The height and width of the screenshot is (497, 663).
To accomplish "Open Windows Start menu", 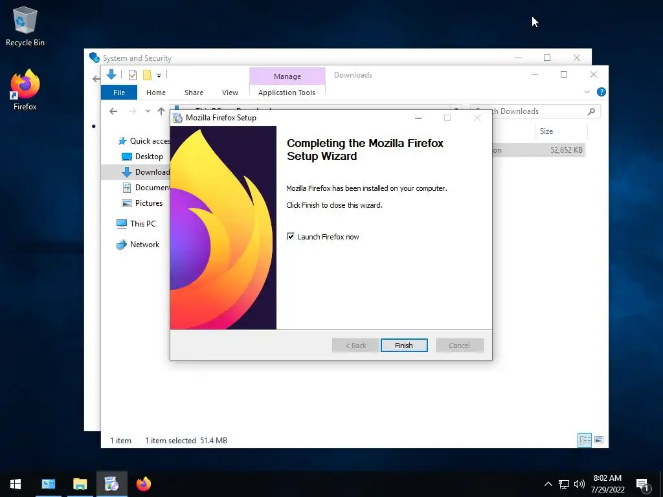I will point(16,484).
